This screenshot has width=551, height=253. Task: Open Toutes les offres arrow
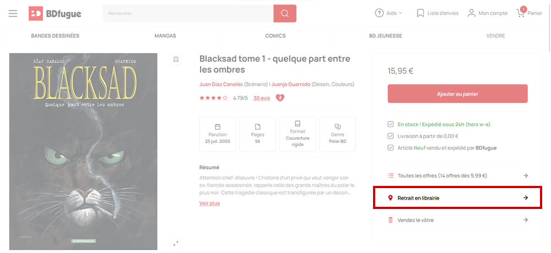click(525, 175)
